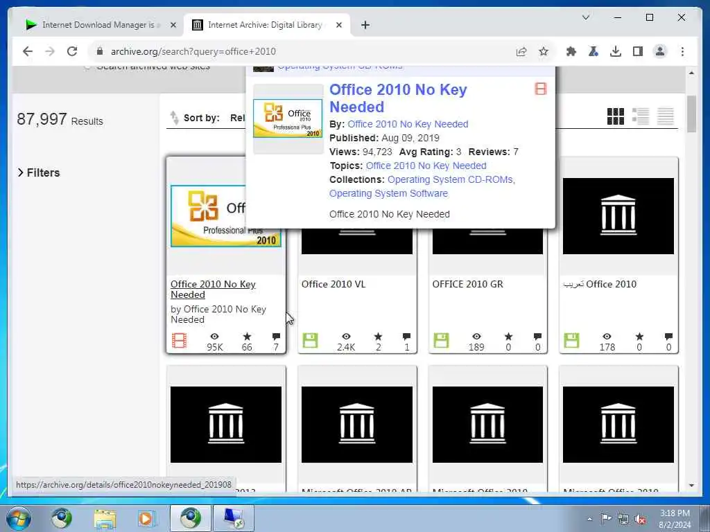Switch to extended list view
Screen dimensions: 710x532
click(640, 116)
